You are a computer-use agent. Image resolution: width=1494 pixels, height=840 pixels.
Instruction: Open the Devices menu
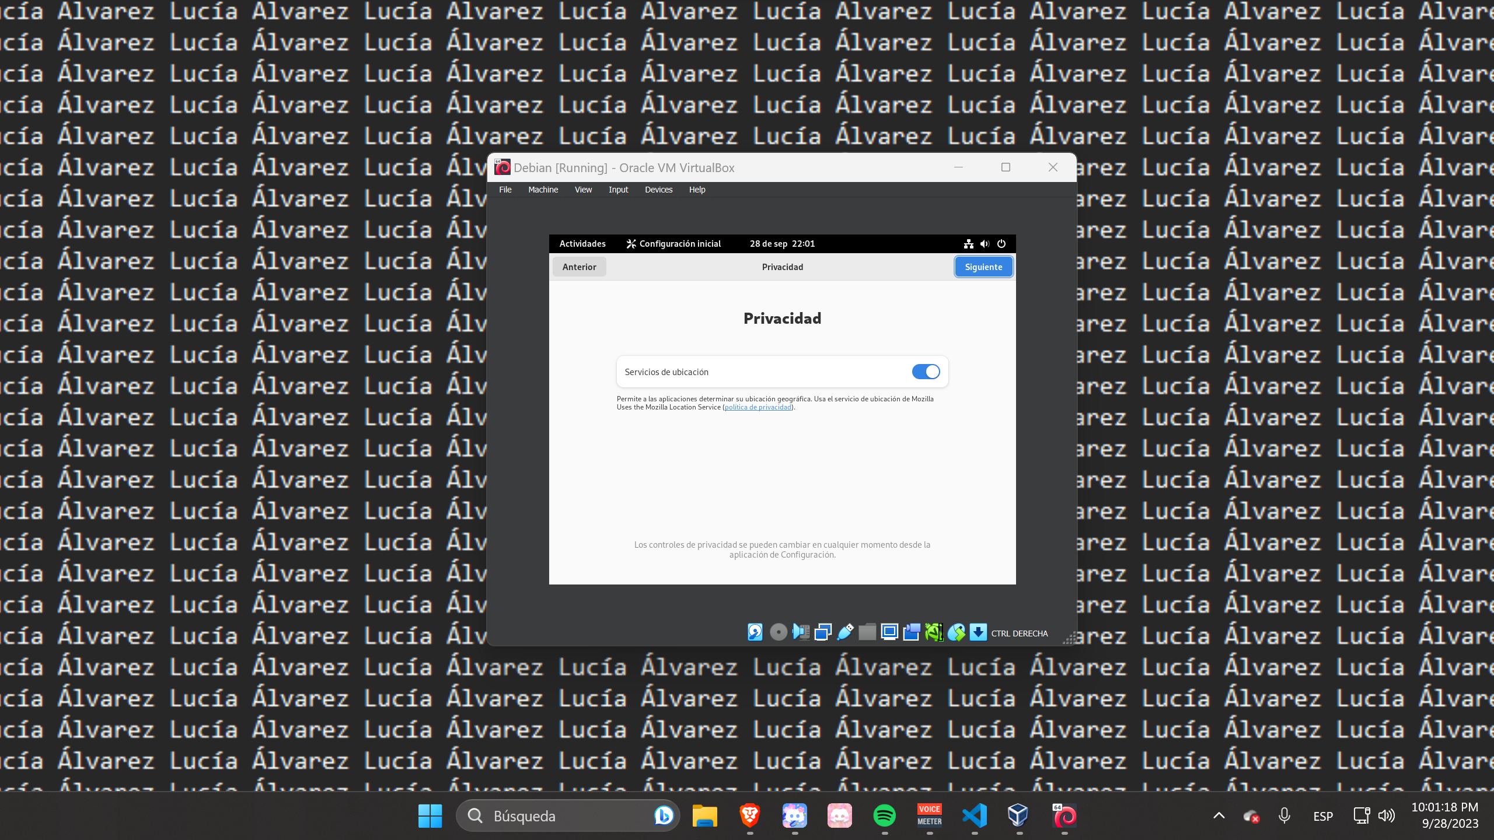click(658, 190)
